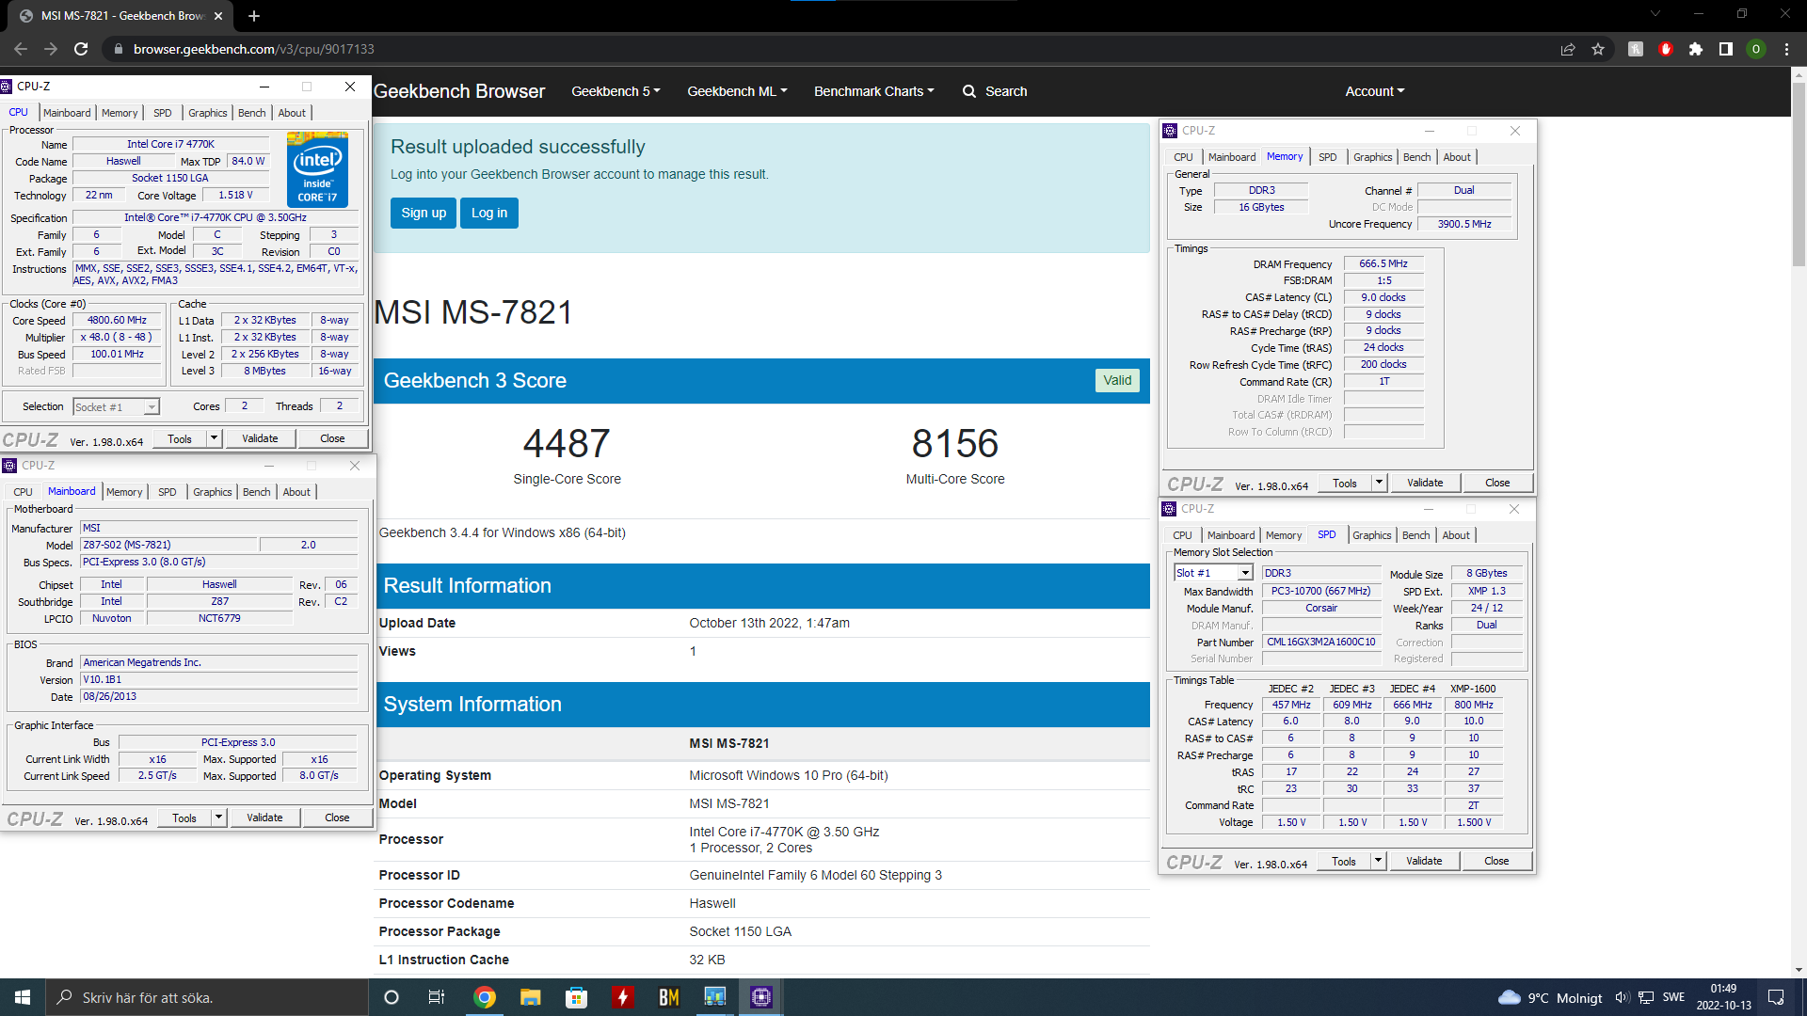Select About tab in CPU-Z Memory window

pyautogui.click(x=1457, y=157)
